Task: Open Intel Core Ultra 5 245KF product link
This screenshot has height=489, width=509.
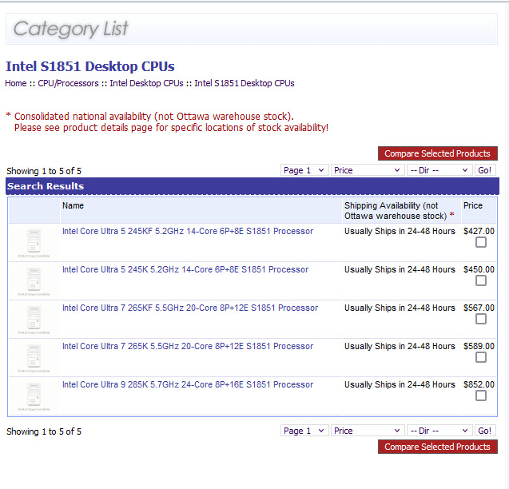Action: pos(188,231)
